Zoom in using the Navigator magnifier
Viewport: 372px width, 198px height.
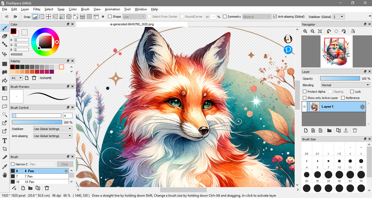point(305,32)
